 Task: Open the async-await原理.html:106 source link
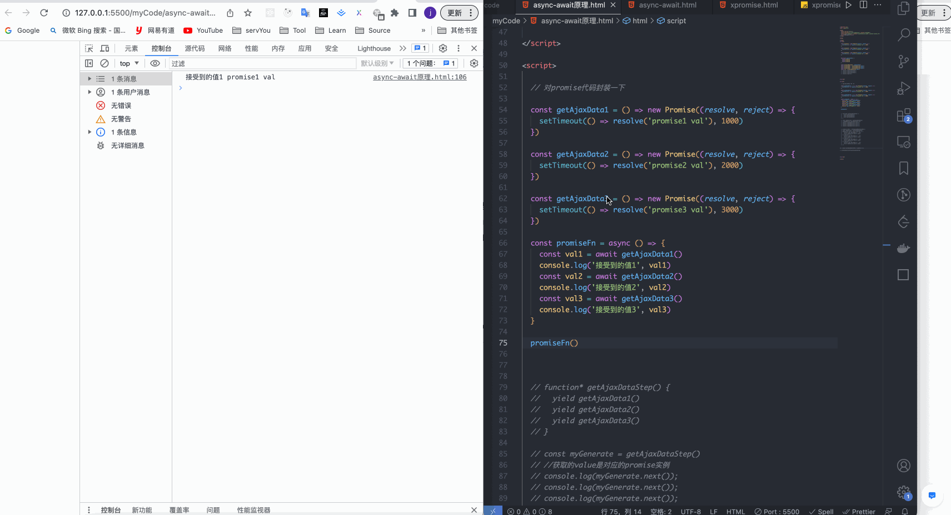[x=420, y=77]
